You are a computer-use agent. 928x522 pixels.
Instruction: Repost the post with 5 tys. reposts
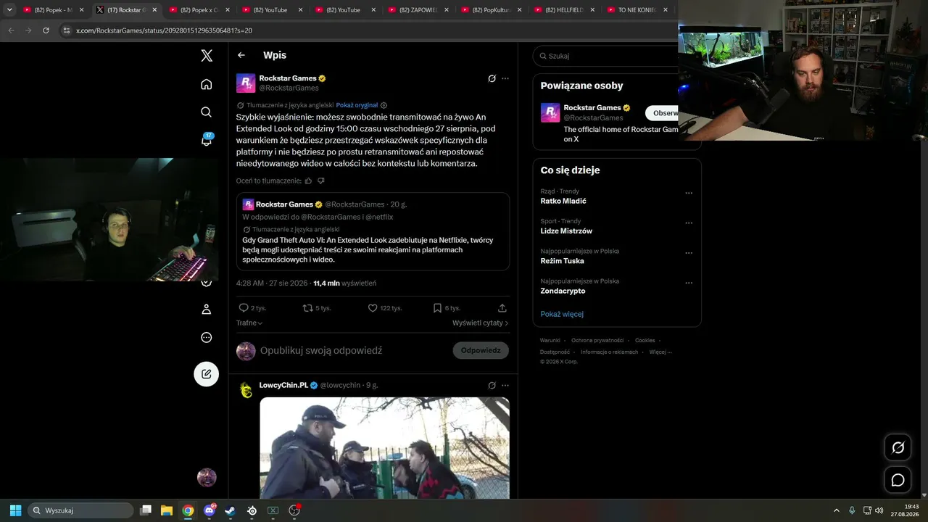point(317,308)
